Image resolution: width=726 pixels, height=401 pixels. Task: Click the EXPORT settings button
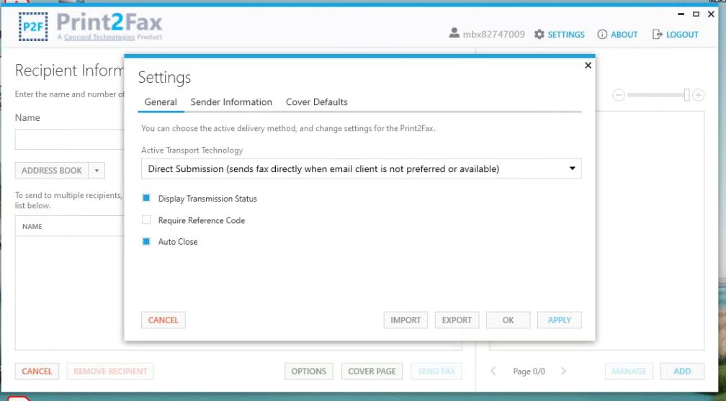tap(457, 320)
